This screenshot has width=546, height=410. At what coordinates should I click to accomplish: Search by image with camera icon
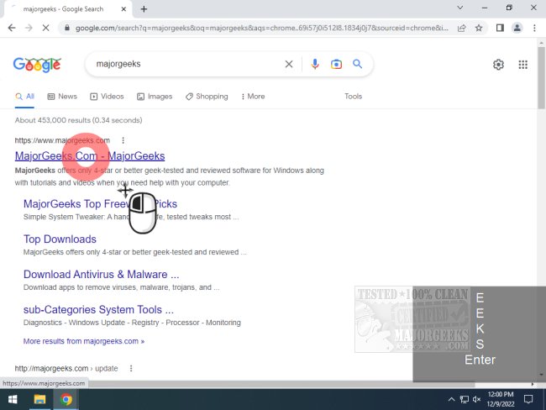(336, 64)
